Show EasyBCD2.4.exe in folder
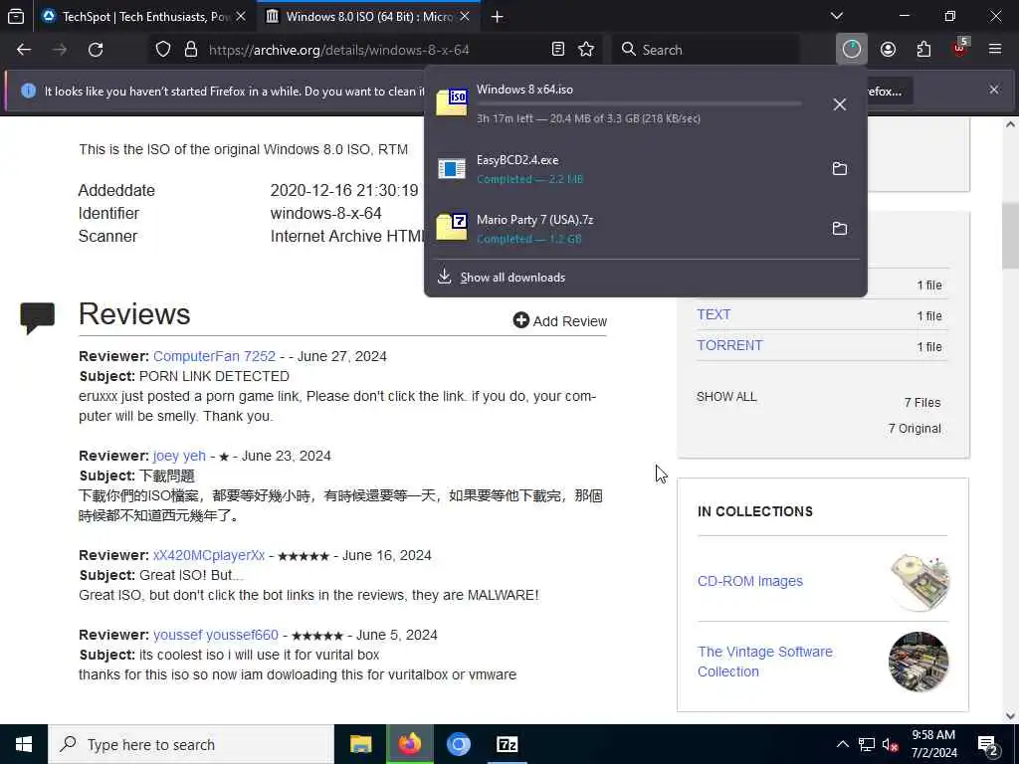The image size is (1019, 764). pyautogui.click(x=840, y=169)
